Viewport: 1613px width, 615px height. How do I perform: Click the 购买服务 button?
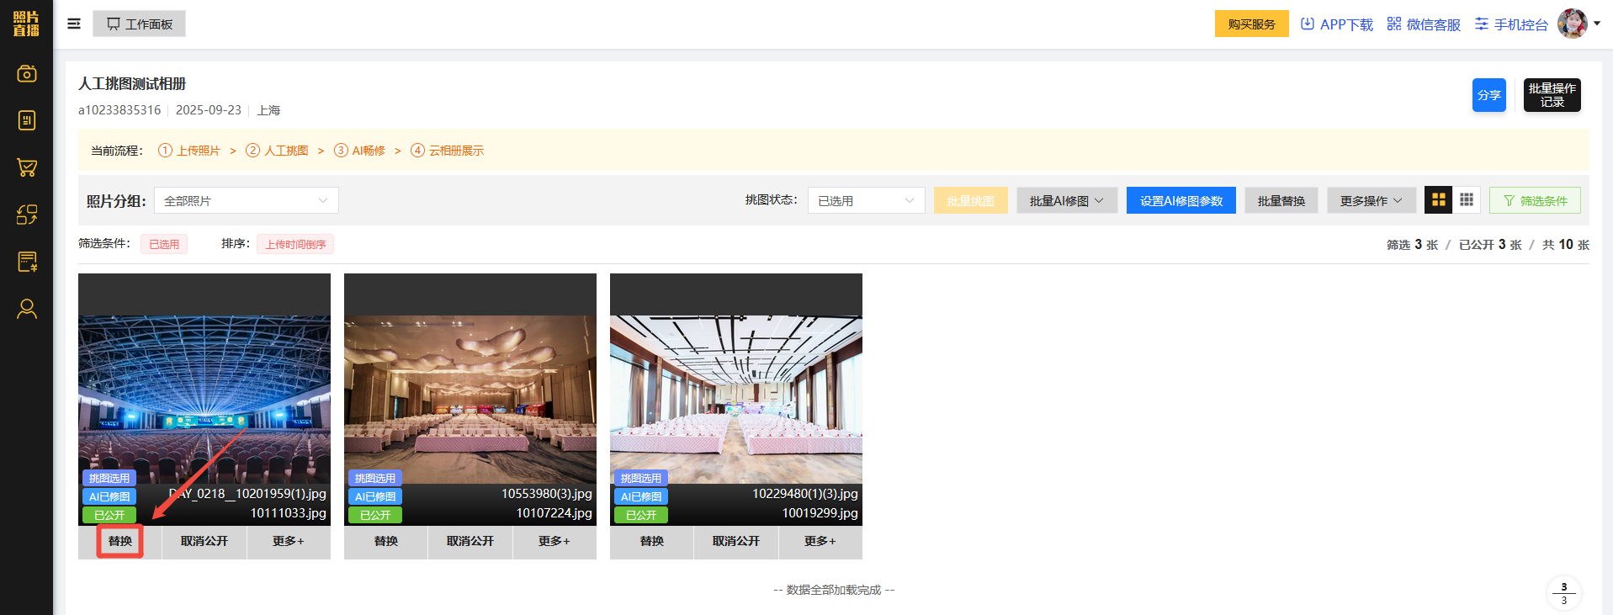(1251, 24)
